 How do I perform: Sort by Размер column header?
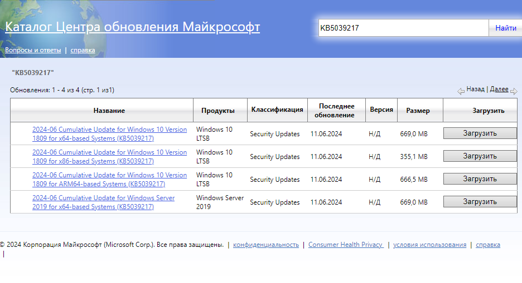(x=418, y=111)
